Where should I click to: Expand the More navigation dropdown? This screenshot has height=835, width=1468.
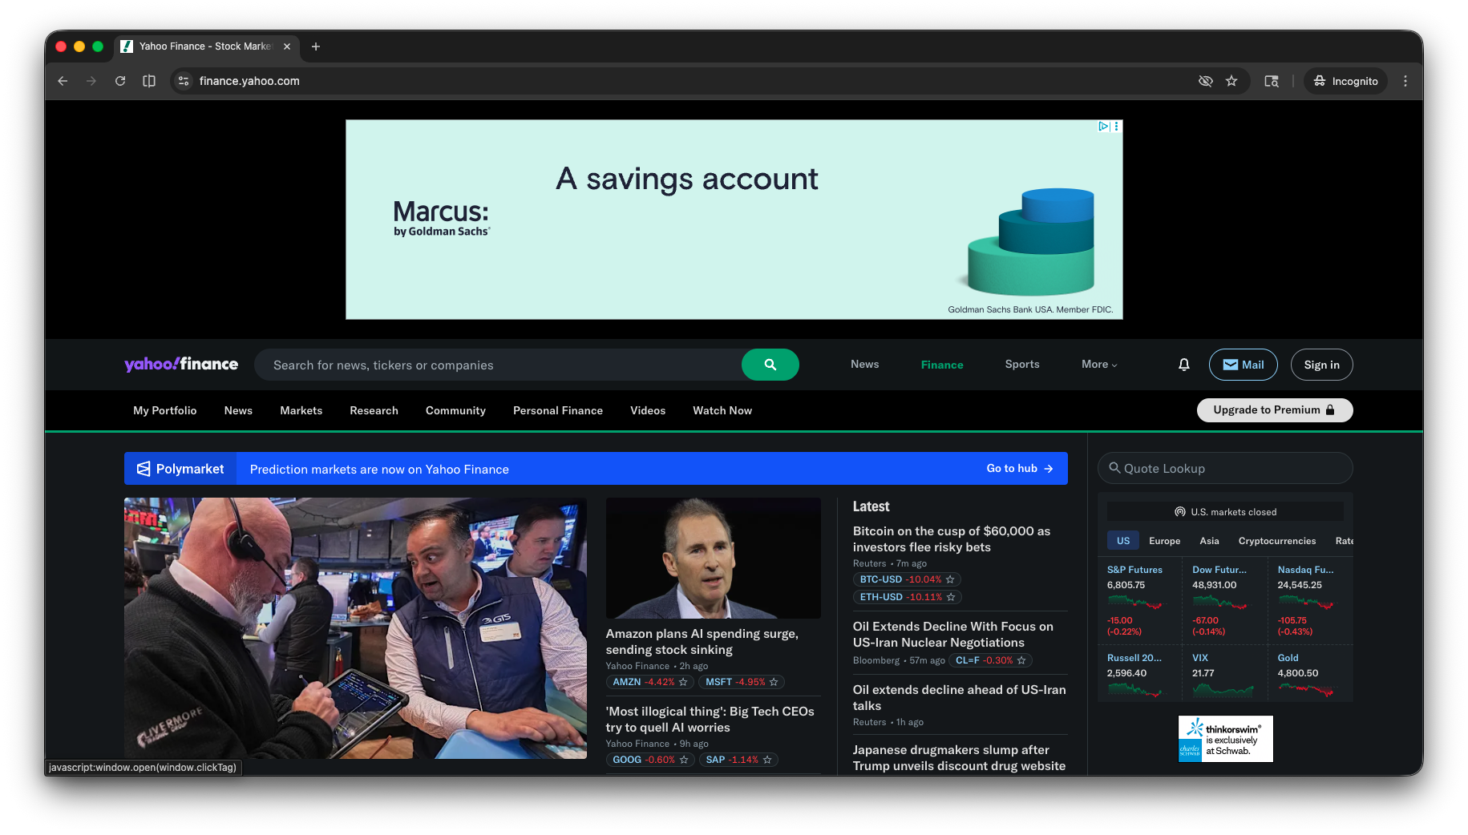click(1099, 365)
